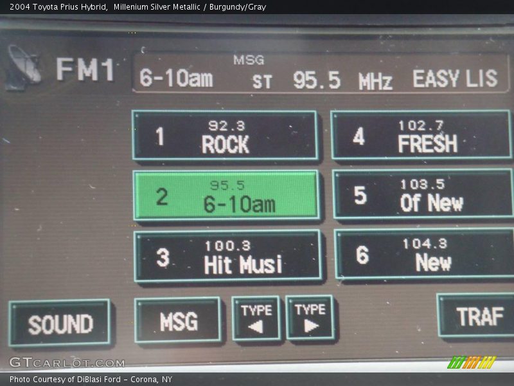Click the 2004 Toyota Prius Hybrid title

(x=58, y=7)
